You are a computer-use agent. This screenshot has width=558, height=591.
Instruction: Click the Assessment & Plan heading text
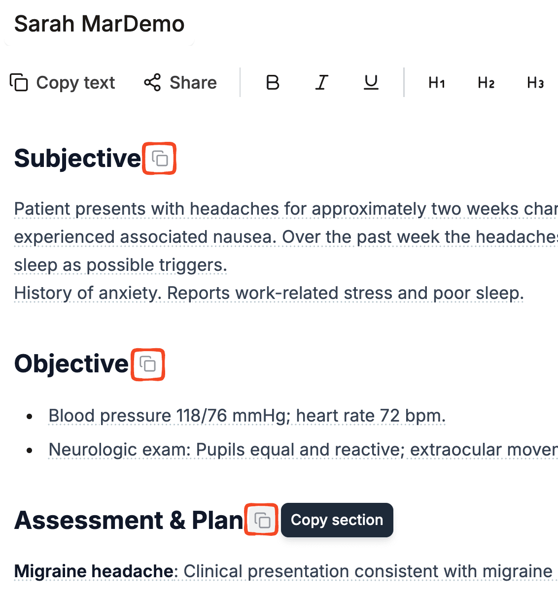coord(129,520)
